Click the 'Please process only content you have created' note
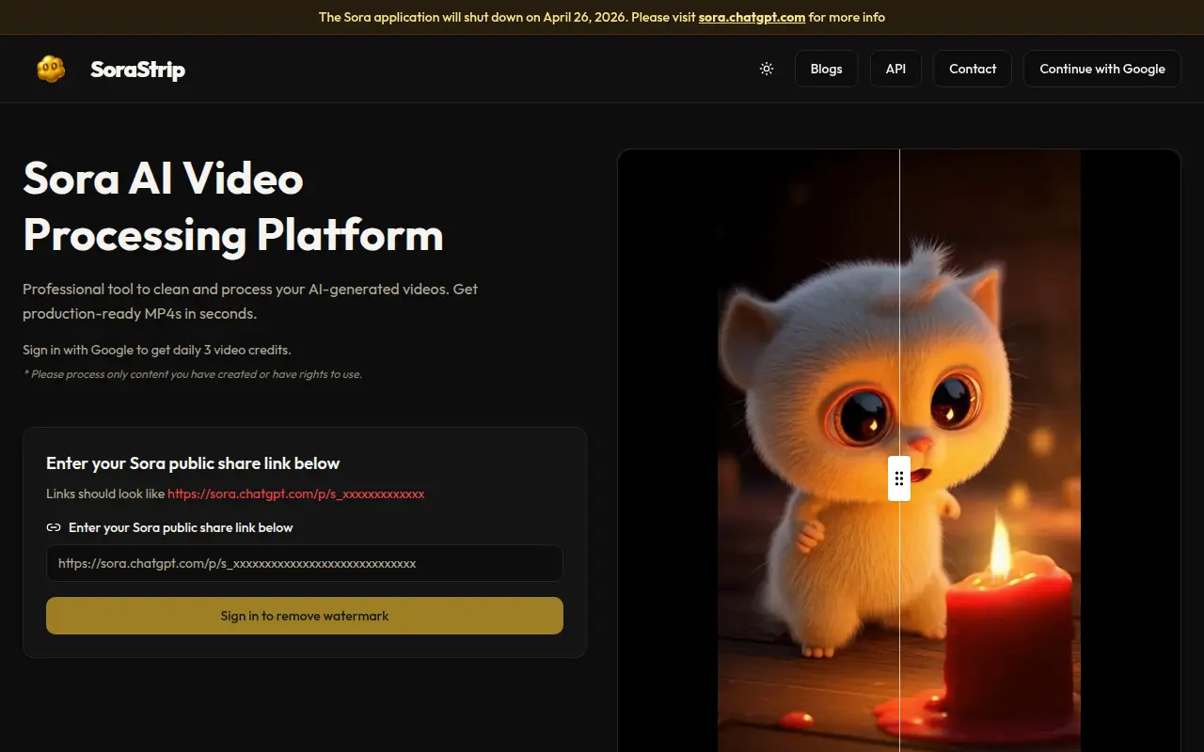The width and height of the screenshot is (1204, 752). (192, 374)
